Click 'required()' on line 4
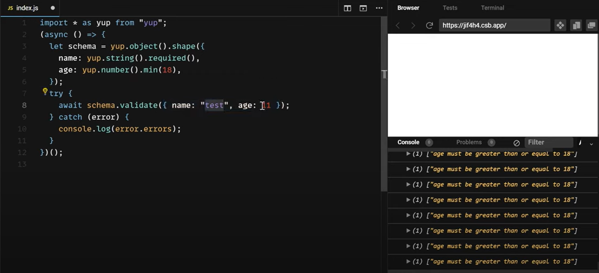The height and width of the screenshot is (273, 599). pos(171,58)
